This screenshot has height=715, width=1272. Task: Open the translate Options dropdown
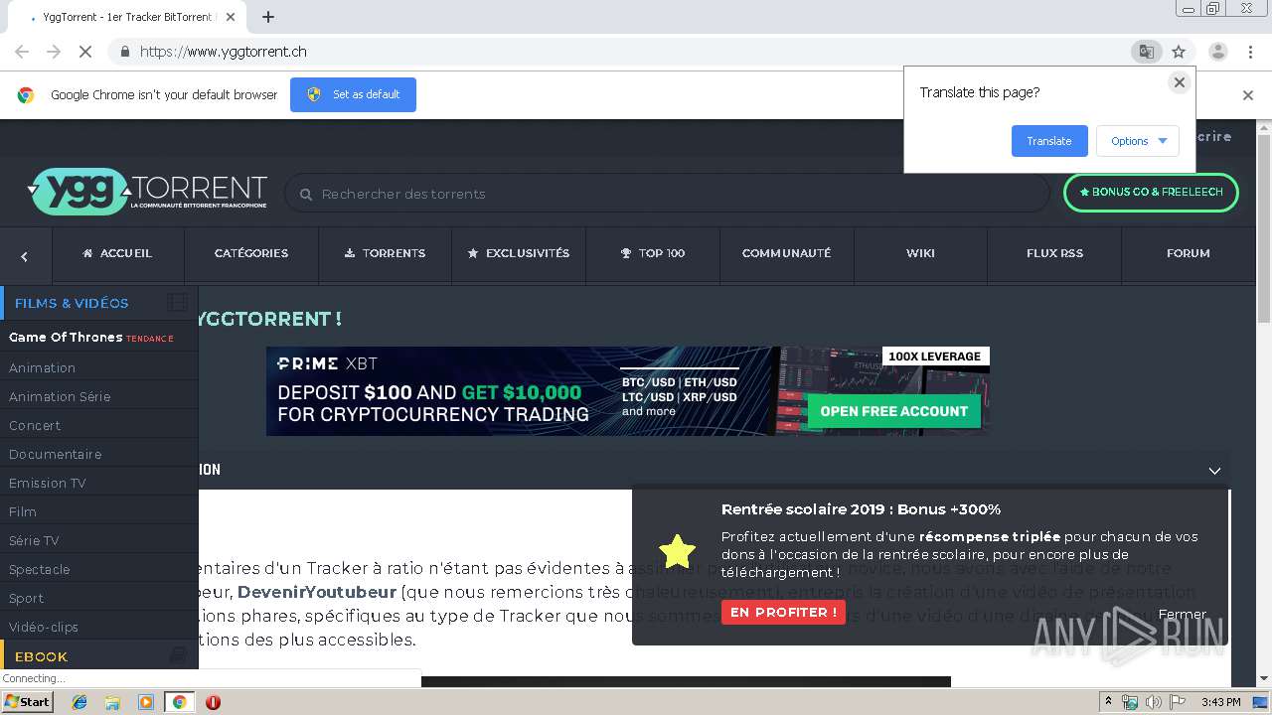point(1138,141)
